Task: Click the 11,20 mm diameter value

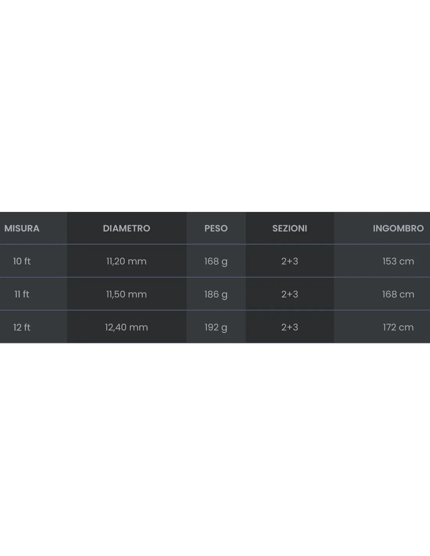Action: (x=126, y=261)
